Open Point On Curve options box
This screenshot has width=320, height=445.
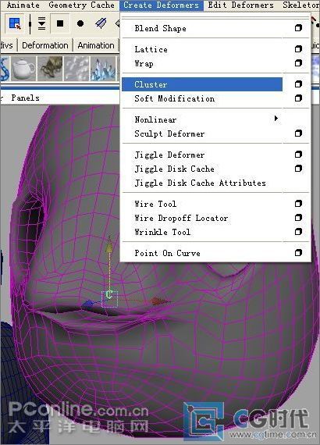coord(298,253)
